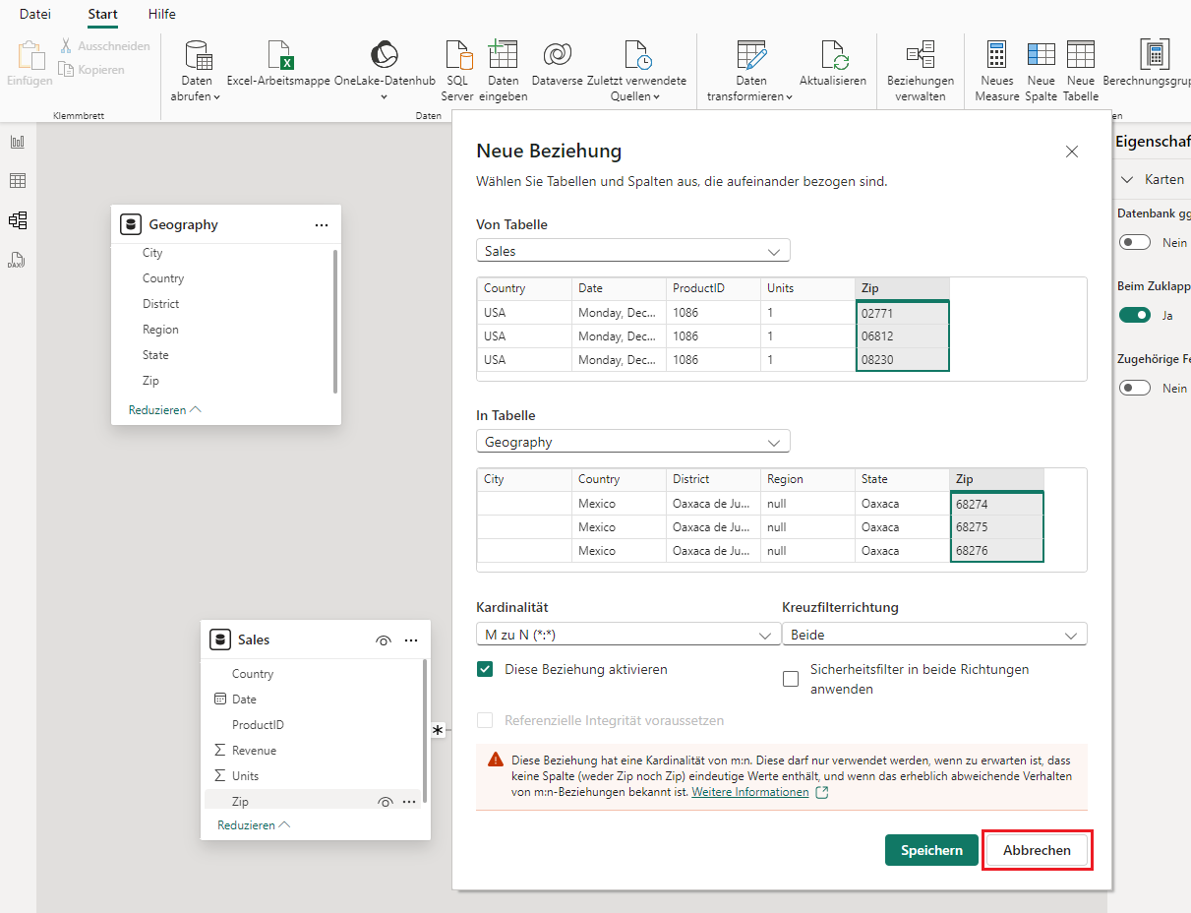Open the OneLake-Datenhub icon

(384, 55)
